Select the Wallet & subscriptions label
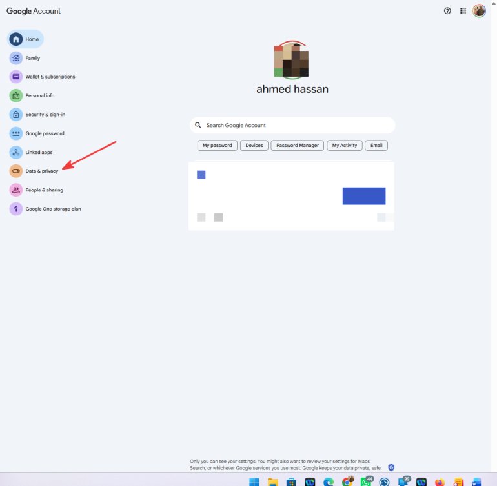The width and height of the screenshot is (497, 486). point(50,77)
